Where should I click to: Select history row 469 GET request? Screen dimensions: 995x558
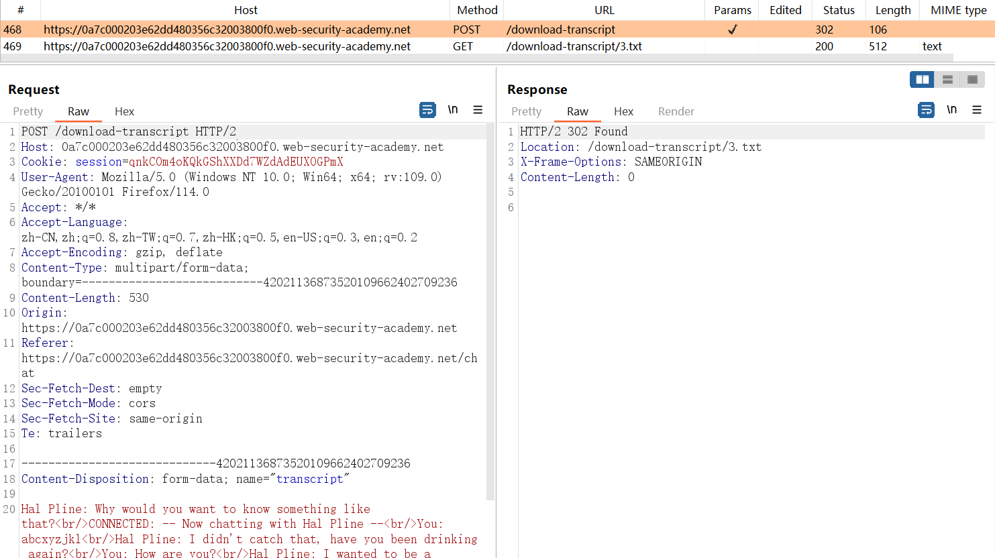click(227, 46)
